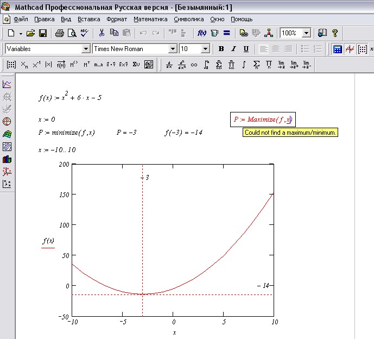Insert an X-Y plot
The image size is (374, 339).
coord(7,84)
